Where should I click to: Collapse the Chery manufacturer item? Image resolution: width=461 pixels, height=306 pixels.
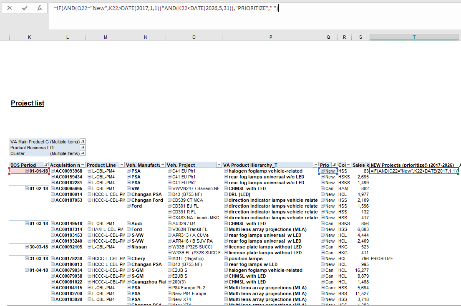(129, 258)
